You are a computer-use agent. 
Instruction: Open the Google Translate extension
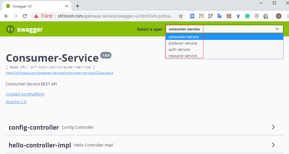click(220, 16)
